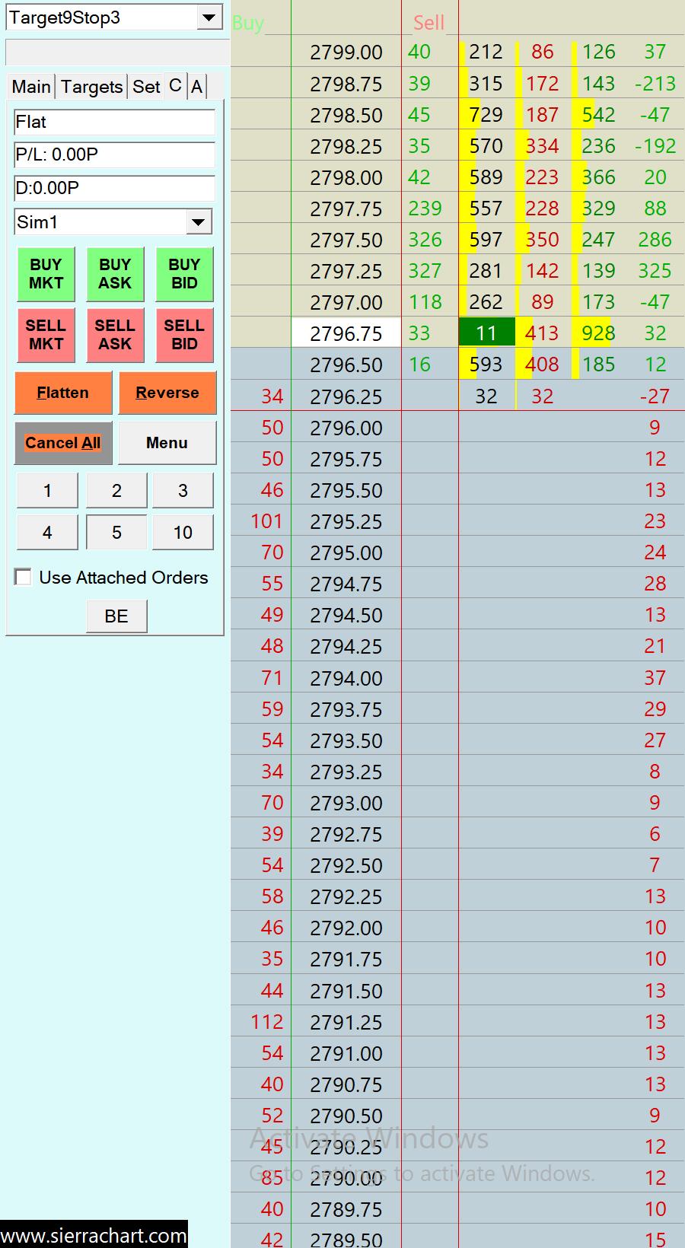
Task: Click price 2793.00 in the ladder
Action: tap(346, 803)
